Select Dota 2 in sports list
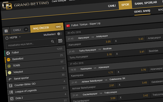The image size is (163, 102). tap(38, 96)
